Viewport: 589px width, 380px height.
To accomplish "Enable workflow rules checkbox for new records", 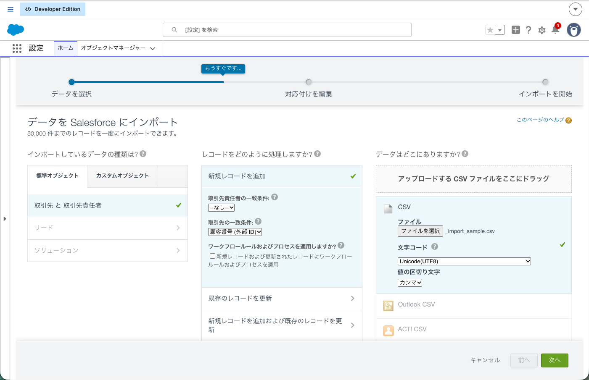I will pos(213,256).
